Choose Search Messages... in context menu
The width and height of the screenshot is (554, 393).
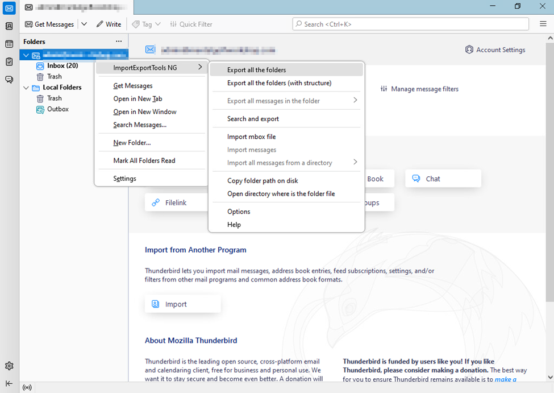click(x=140, y=125)
